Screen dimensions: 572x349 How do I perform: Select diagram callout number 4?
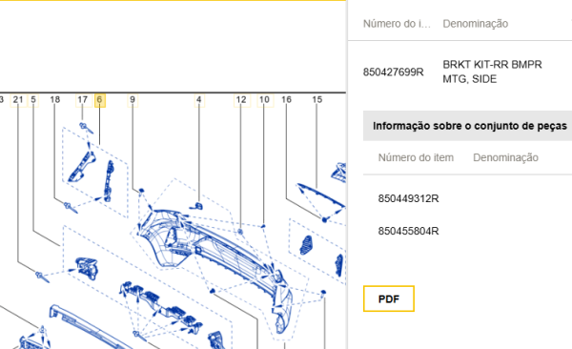(x=199, y=100)
